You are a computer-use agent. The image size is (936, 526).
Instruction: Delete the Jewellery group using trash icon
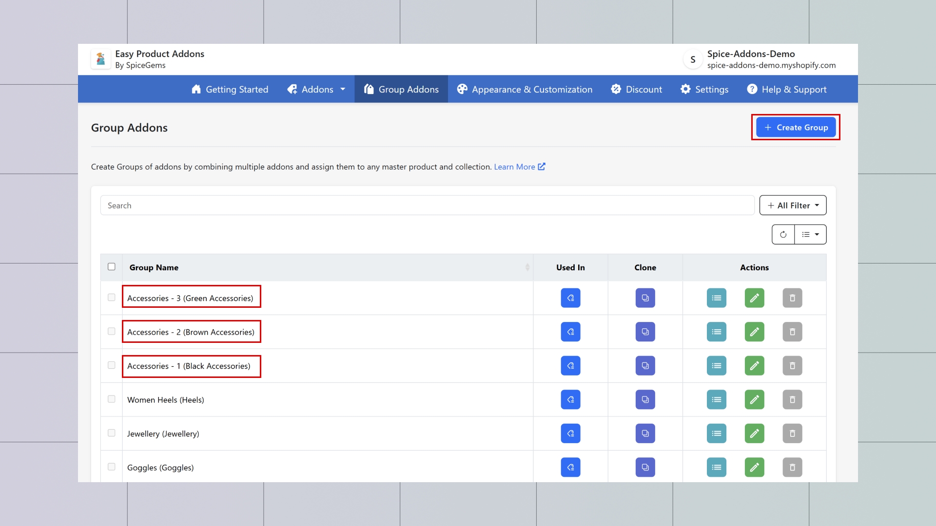point(792,433)
